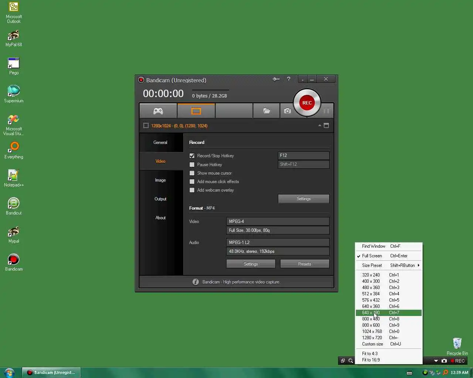Image resolution: width=473 pixels, height=378 pixels.
Task: Enable Add mouse click effects checkbox
Action: (x=192, y=182)
